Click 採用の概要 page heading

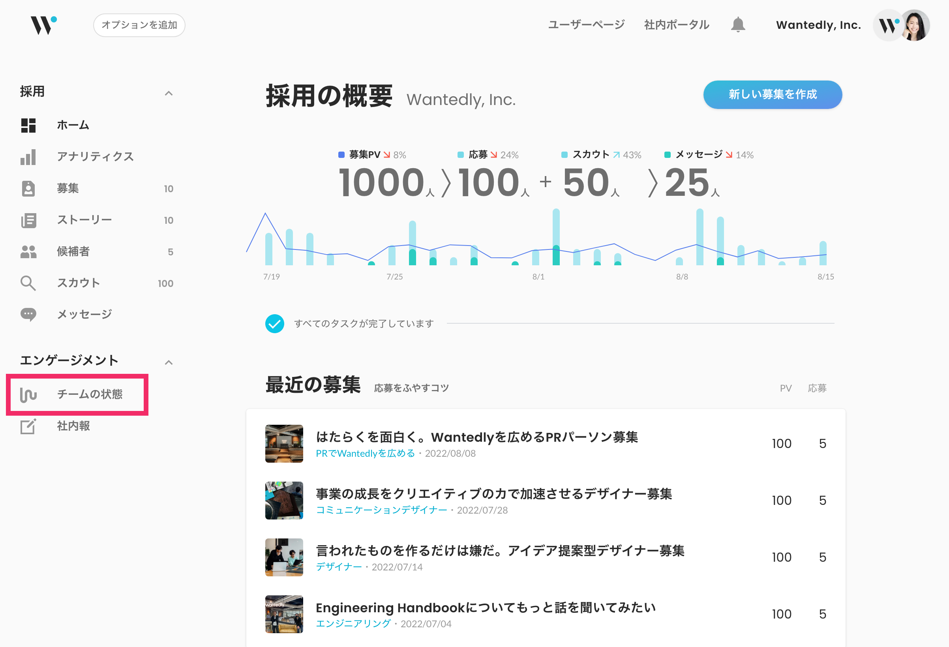click(329, 96)
